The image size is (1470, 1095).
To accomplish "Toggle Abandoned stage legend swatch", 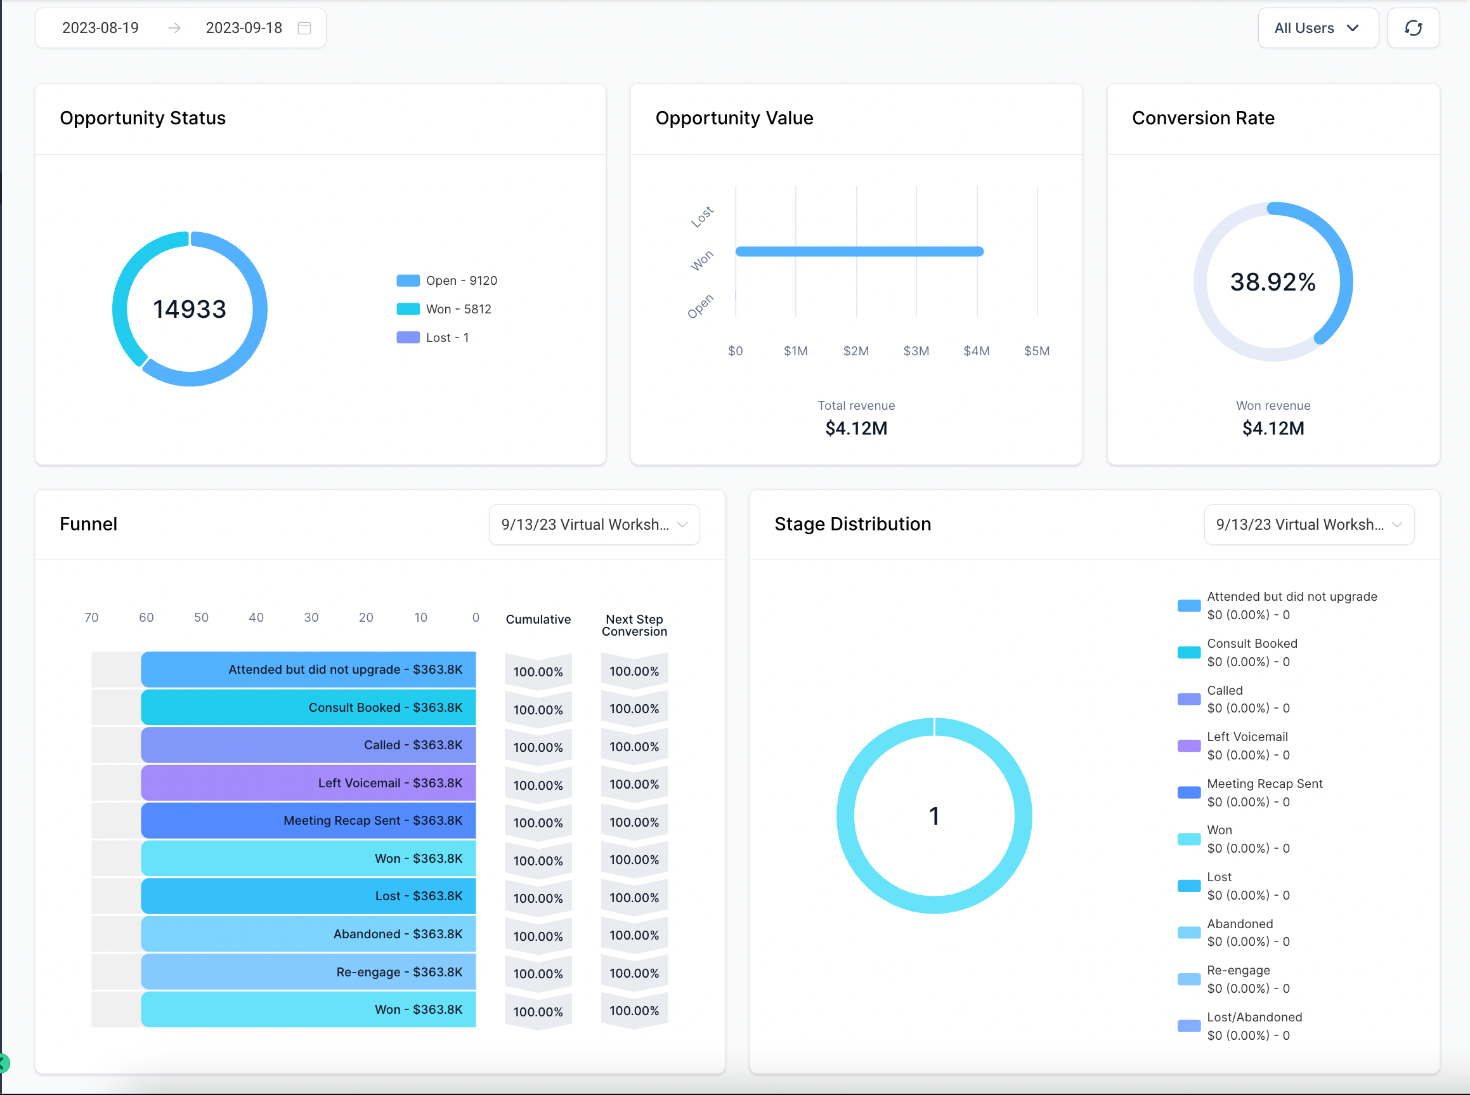I will pos(1188,933).
